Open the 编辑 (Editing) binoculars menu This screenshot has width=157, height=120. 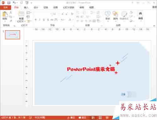tap(140, 16)
